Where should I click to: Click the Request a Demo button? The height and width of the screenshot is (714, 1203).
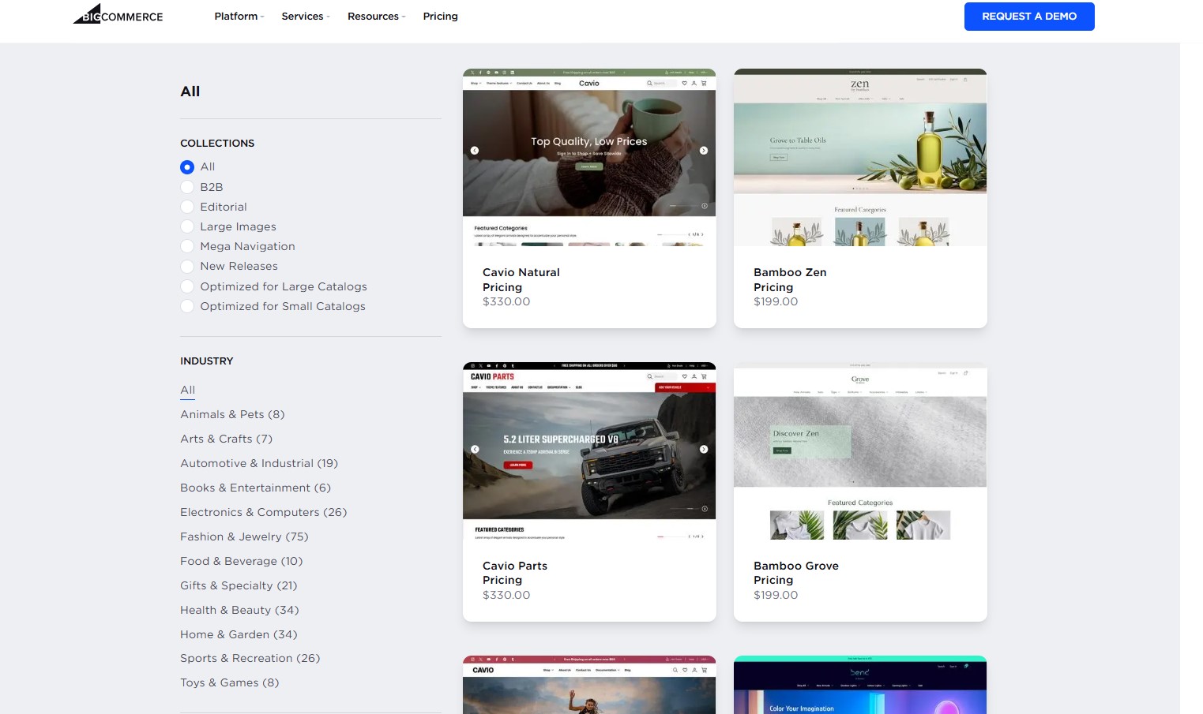(1029, 17)
